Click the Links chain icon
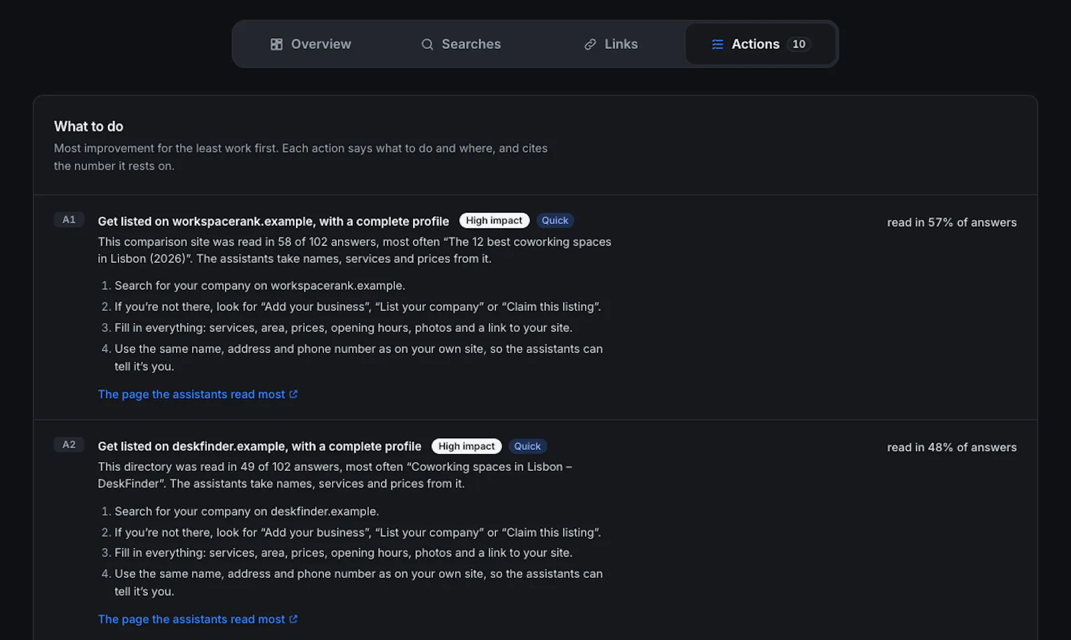This screenshot has width=1071, height=640. coord(590,44)
